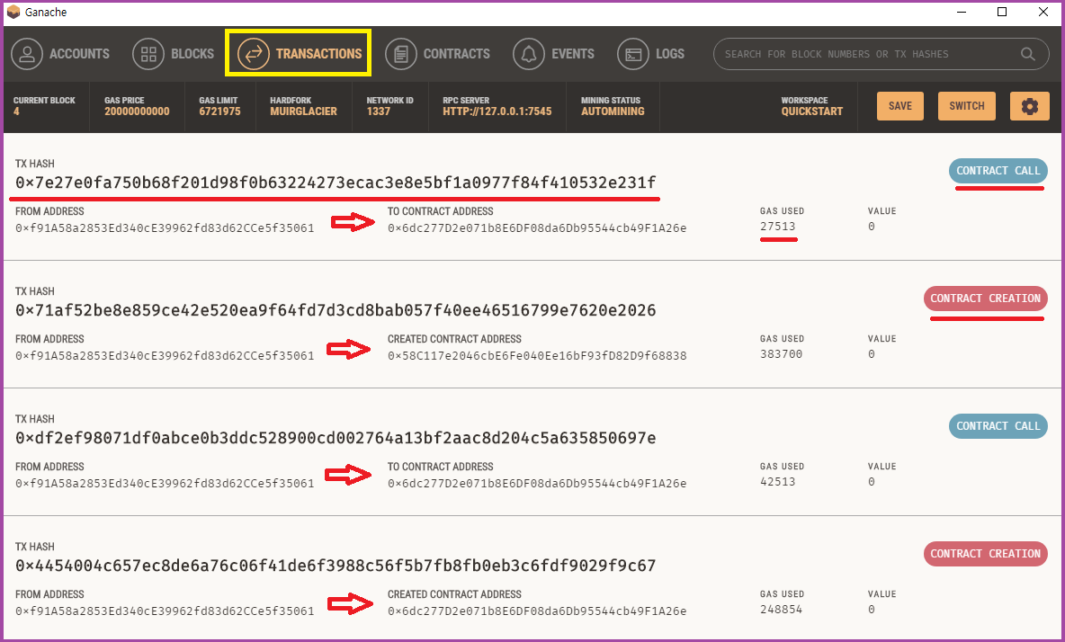Click the RPC SERVER address HTTP://127.0.0.1:7545

497,111
